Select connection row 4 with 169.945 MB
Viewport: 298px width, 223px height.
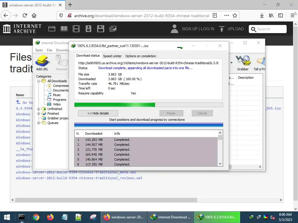[146, 154]
